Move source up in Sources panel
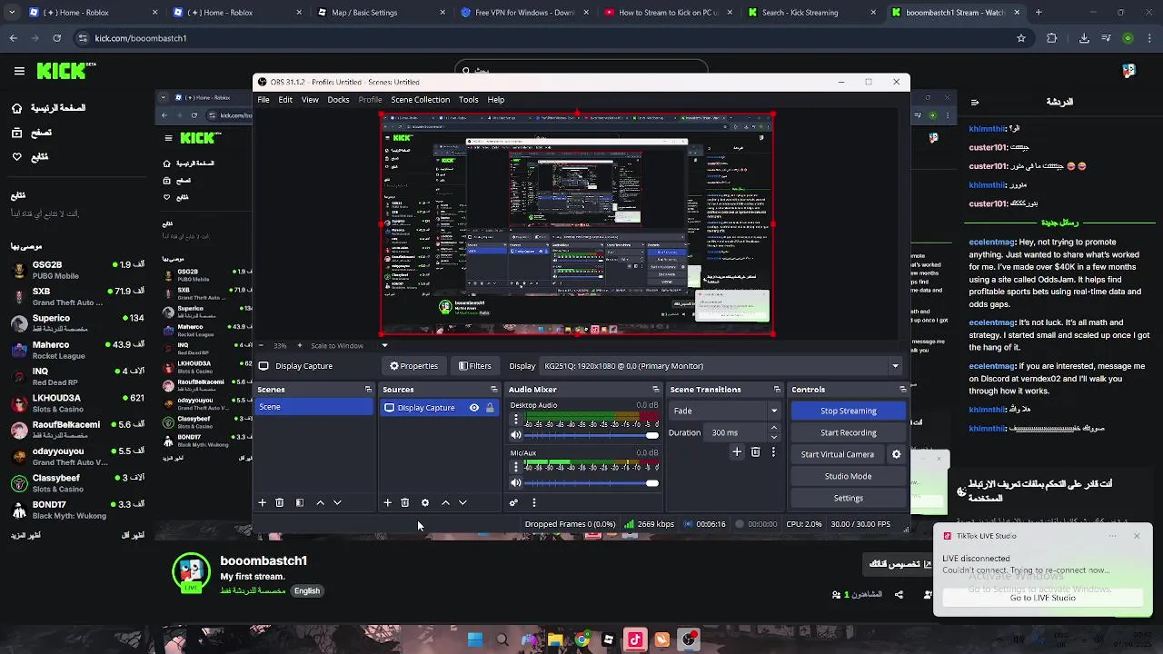Screen dimensions: 1163x654 [445, 502]
